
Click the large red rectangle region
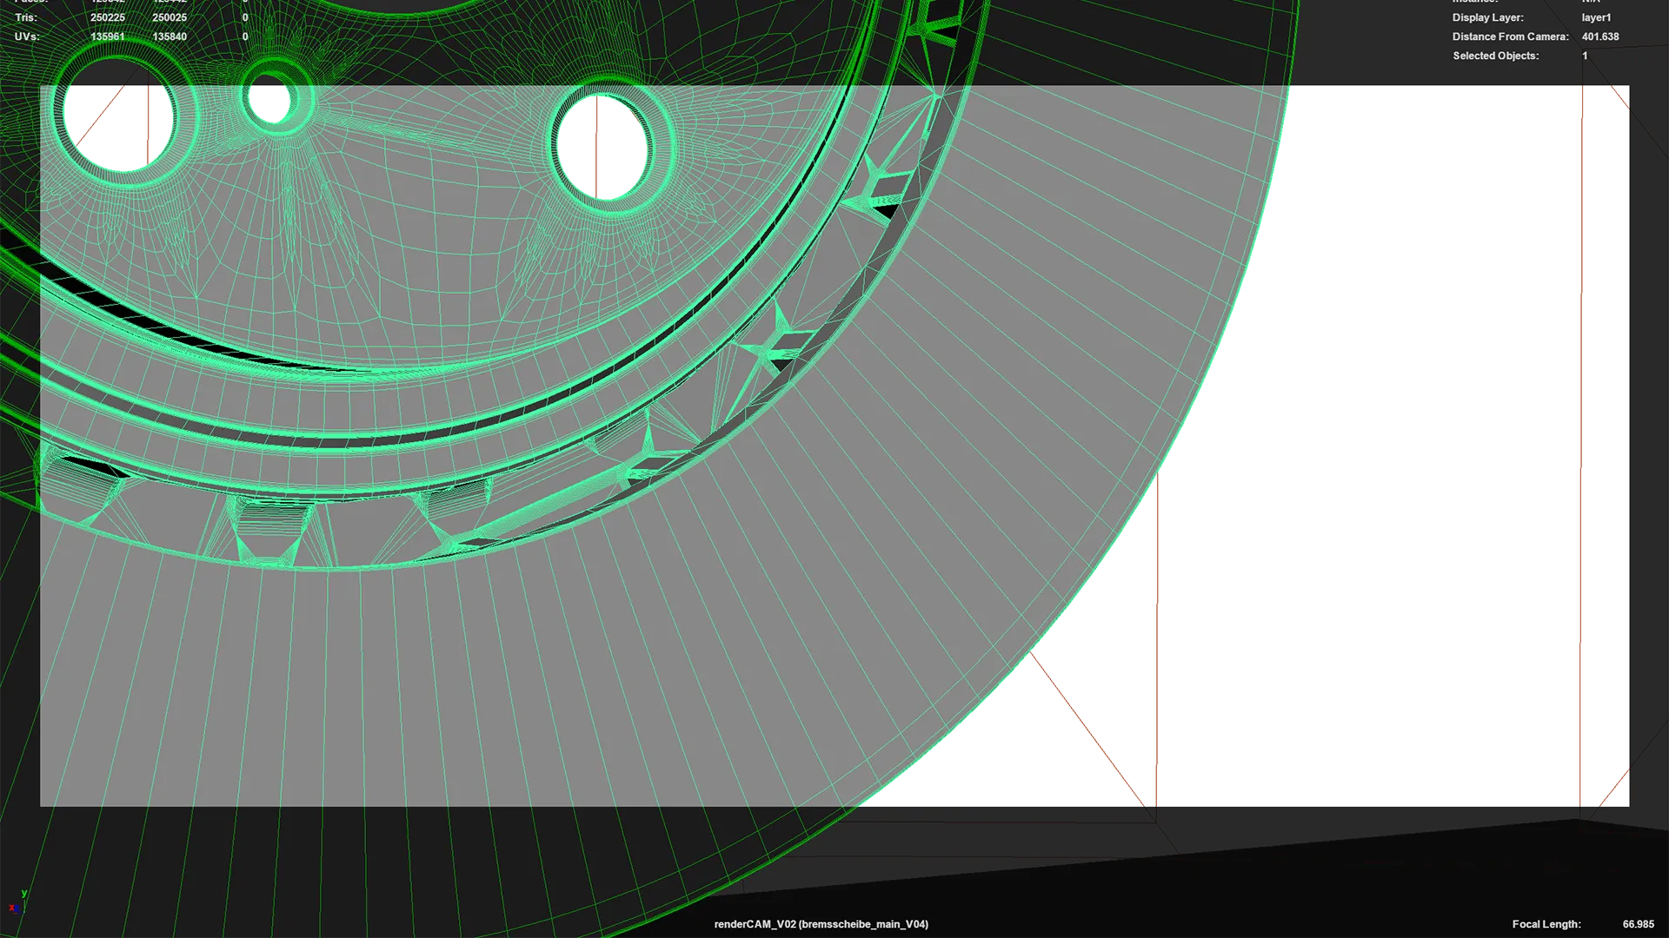click(1373, 643)
